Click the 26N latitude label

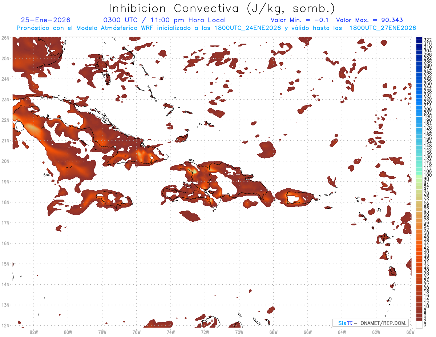click(x=5, y=38)
